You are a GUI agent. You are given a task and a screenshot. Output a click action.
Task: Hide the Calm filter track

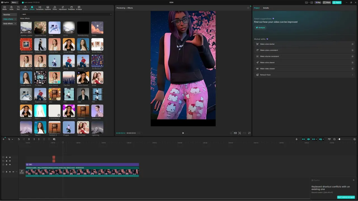pos(10,164)
